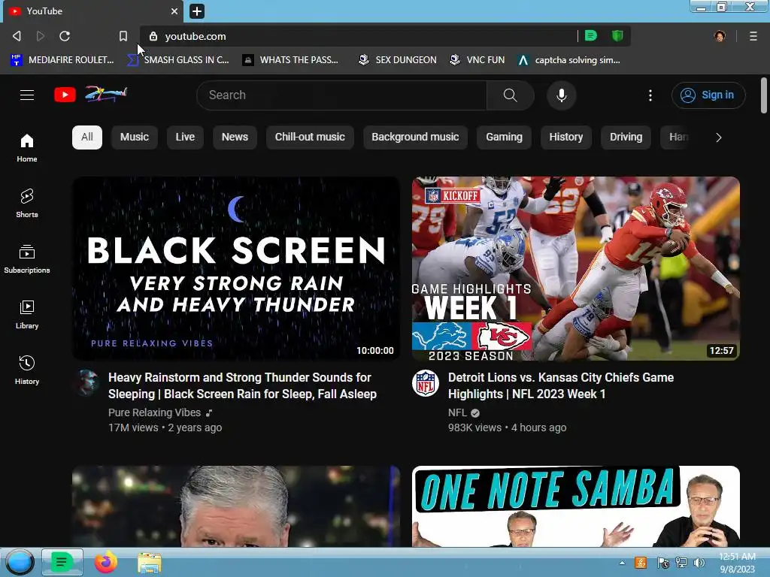Select the Background music chip
770x577 pixels.
(415, 137)
